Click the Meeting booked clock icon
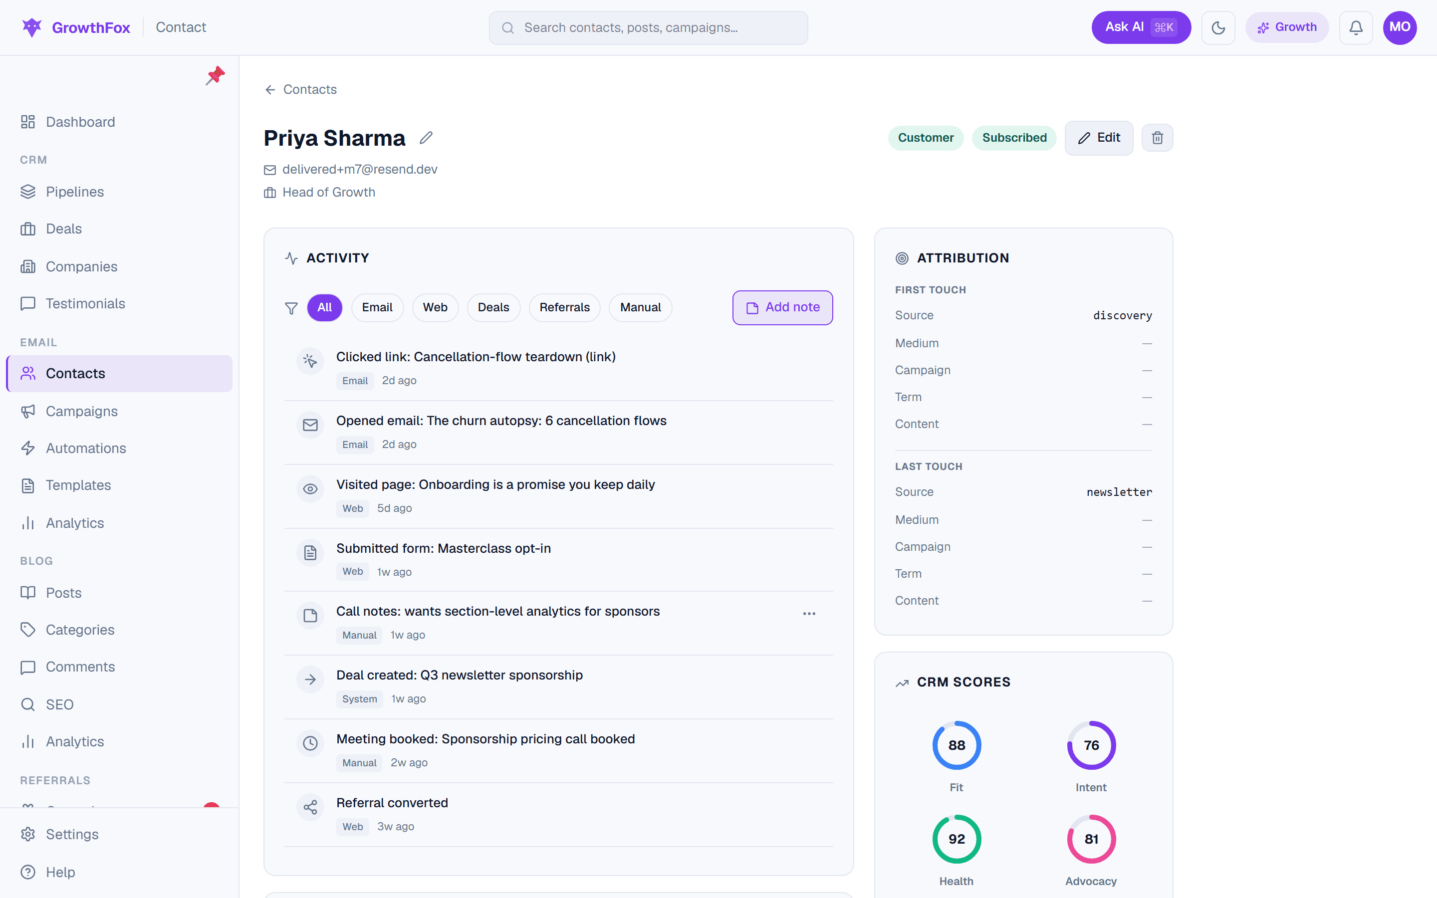Viewport: 1437px width, 898px height. point(310,743)
